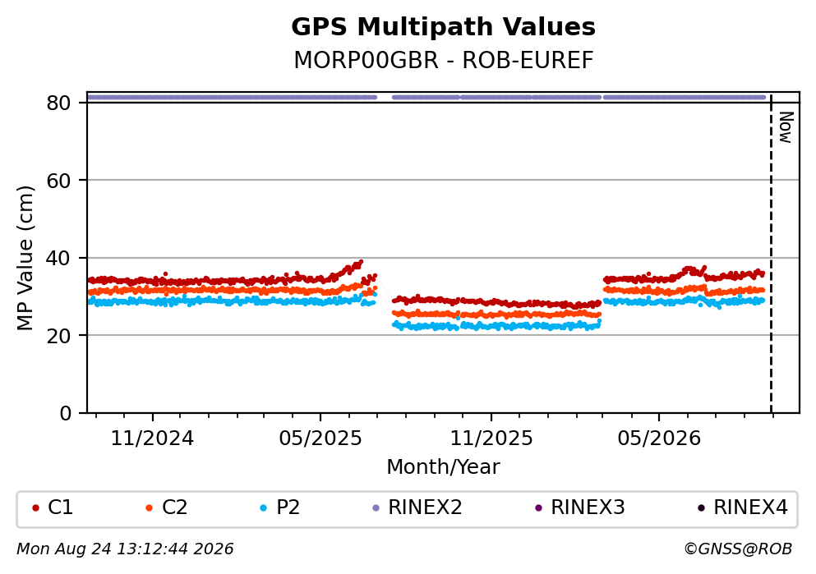
Task: Click the Now dashed line label
Action: pyautogui.click(x=786, y=127)
